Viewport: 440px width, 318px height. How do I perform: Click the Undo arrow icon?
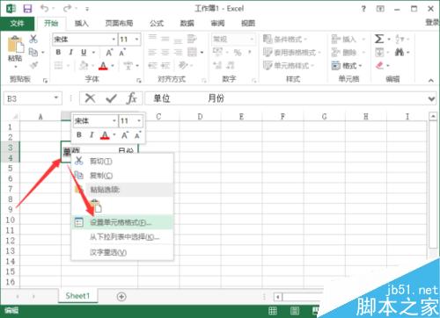tap(45, 9)
